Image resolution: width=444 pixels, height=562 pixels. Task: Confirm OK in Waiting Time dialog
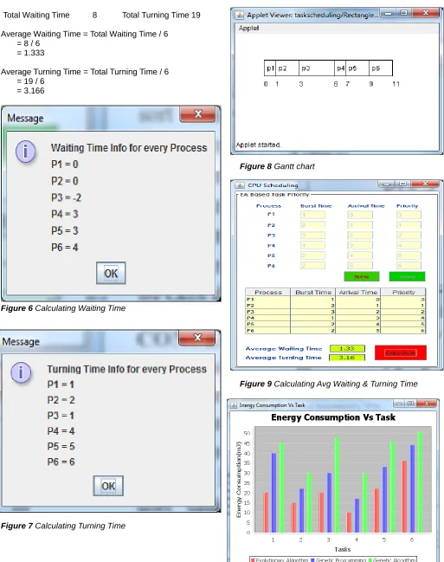(x=111, y=273)
